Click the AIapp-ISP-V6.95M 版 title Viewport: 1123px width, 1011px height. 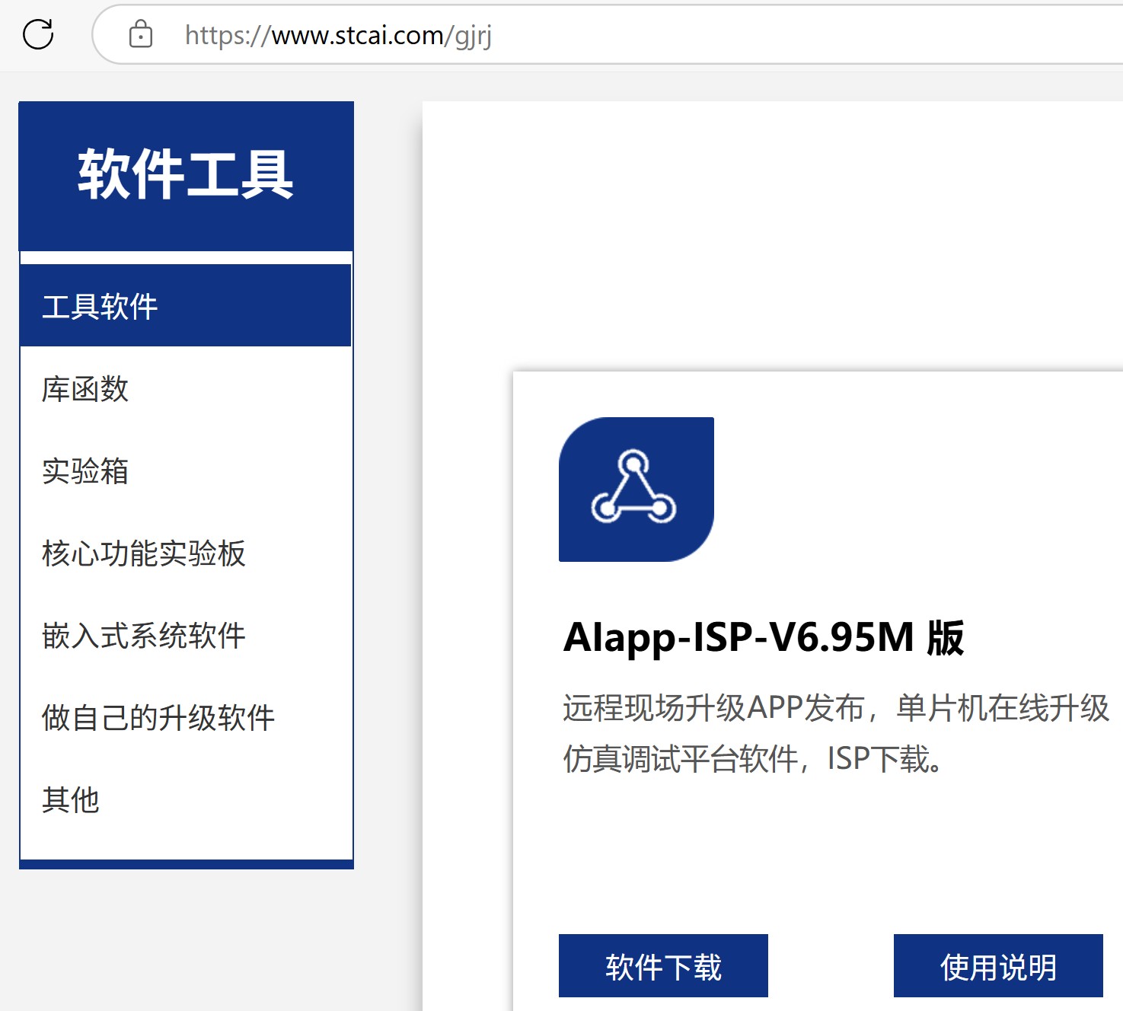(x=764, y=637)
